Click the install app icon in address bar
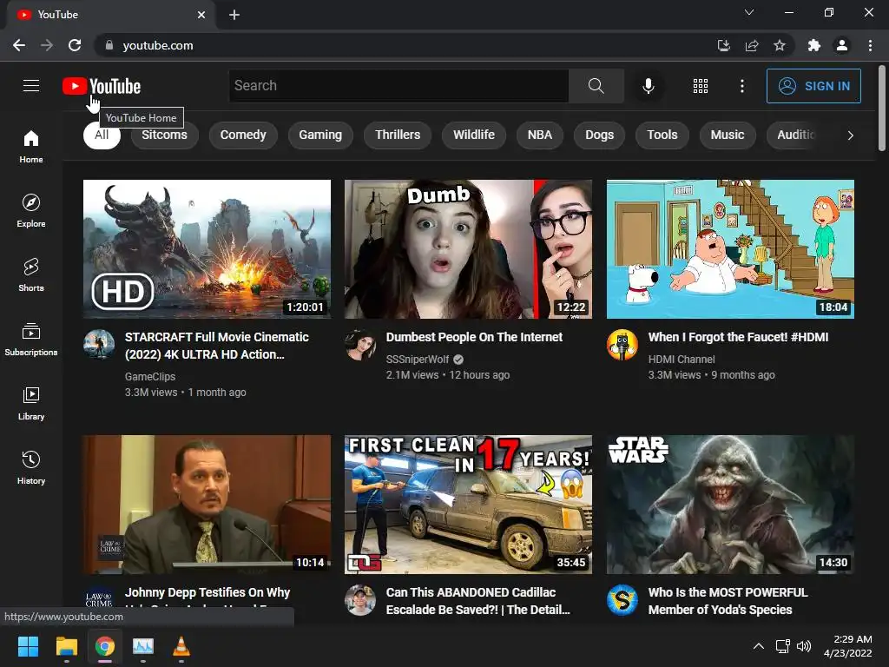The image size is (889, 667). click(723, 45)
